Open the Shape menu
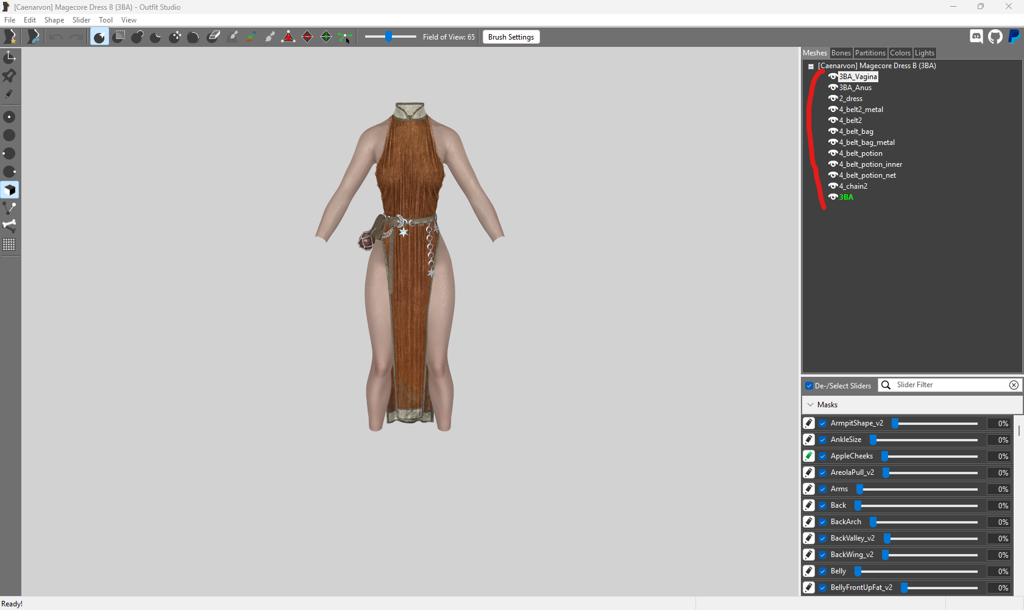 pos(54,20)
